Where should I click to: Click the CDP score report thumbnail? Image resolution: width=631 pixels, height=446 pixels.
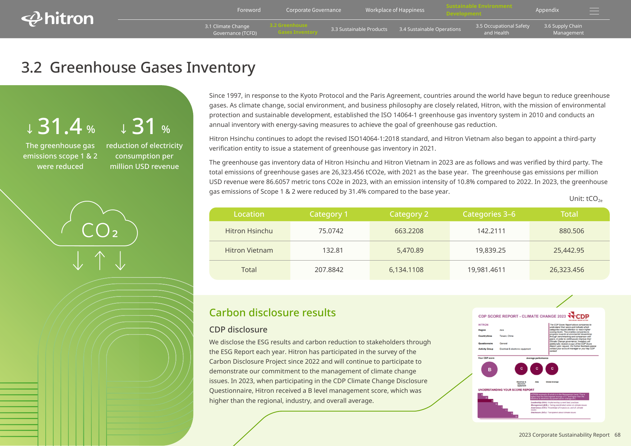point(539,365)
